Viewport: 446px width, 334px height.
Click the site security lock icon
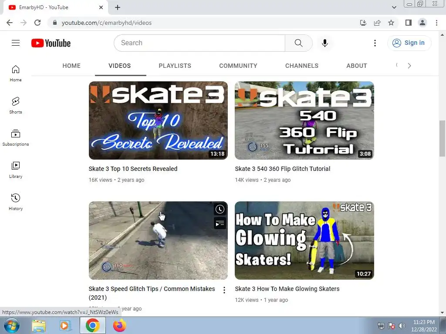tap(55, 23)
